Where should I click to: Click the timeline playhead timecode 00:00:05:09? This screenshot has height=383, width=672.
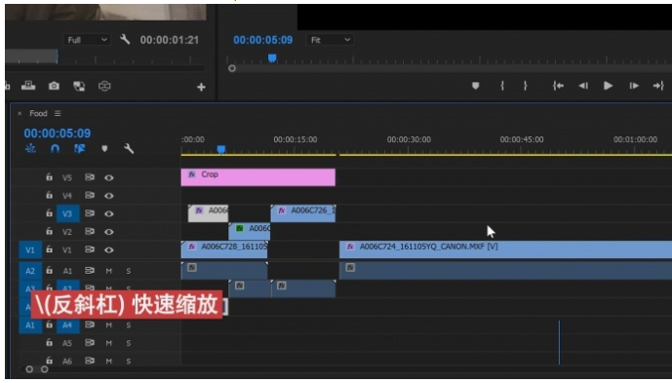point(58,134)
